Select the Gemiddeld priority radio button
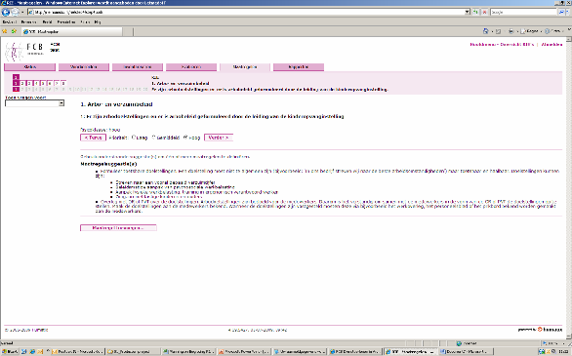 click(x=153, y=138)
